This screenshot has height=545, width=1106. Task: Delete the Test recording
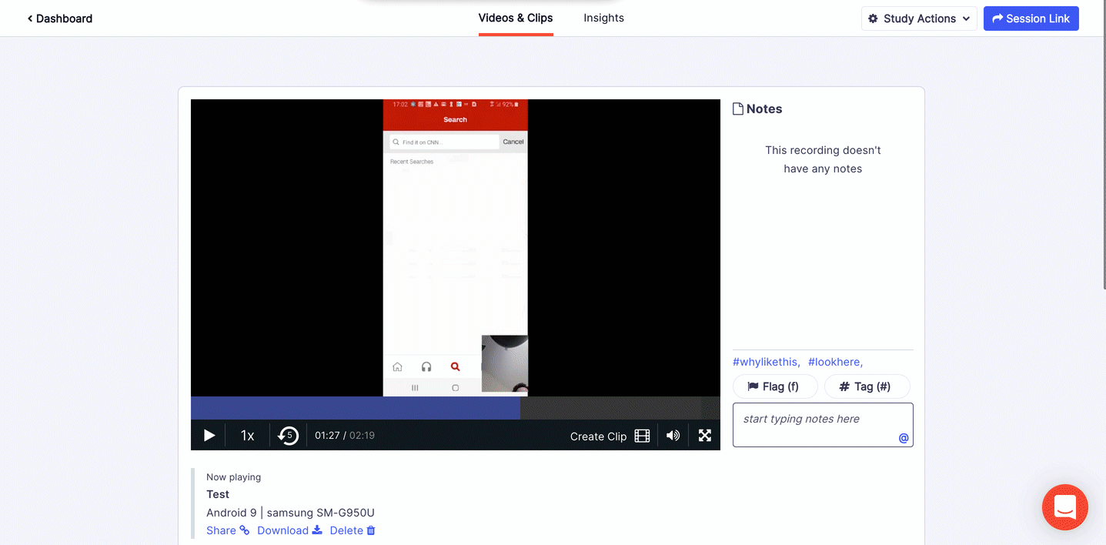pyautogui.click(x=353, y=530)
